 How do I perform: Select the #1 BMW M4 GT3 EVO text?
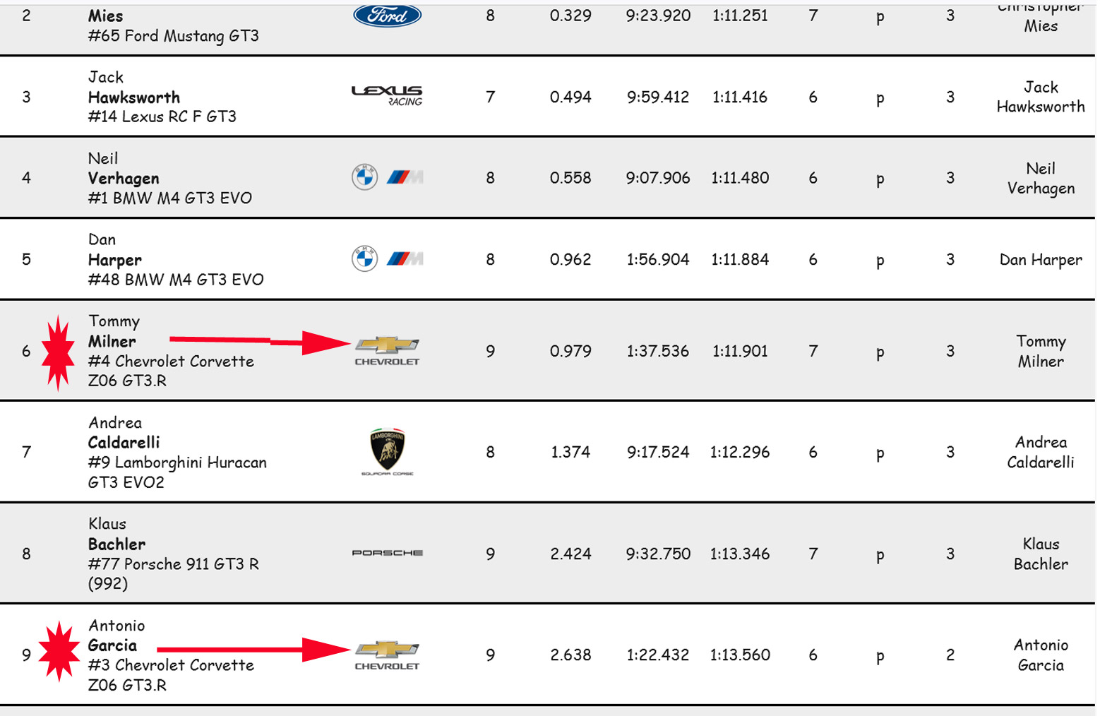tap(169, 198)
